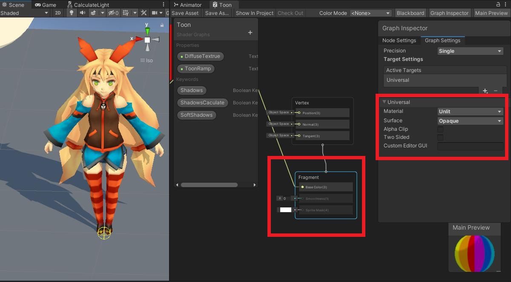Click the Normal(3) port on Vertex node
The height and width of the screenshot is (282, 511).
[x=299, y=124]
